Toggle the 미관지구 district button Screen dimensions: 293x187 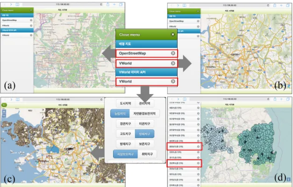(x=144, y=123)
